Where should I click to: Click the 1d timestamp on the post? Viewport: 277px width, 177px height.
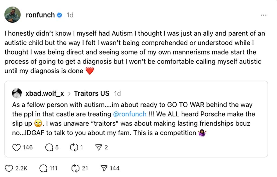click(70, 15)
